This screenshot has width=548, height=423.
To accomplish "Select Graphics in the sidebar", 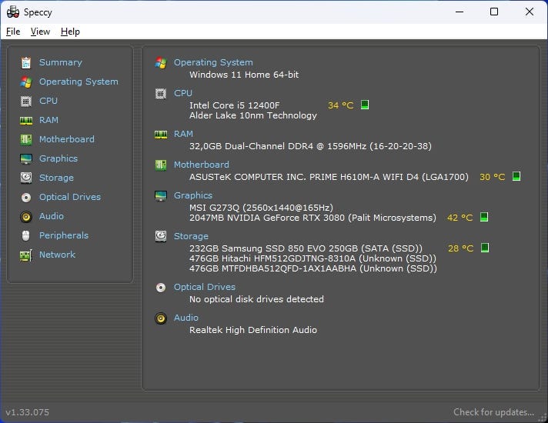I will 58,158.
